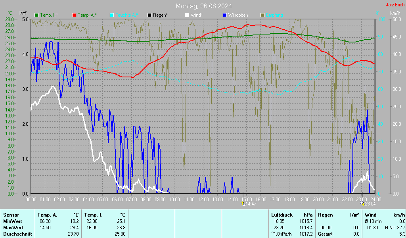This screenshot has width=406, height=238.
Task: Click the green Temp. I. legend swatch
Action: [x=37, y=15]
